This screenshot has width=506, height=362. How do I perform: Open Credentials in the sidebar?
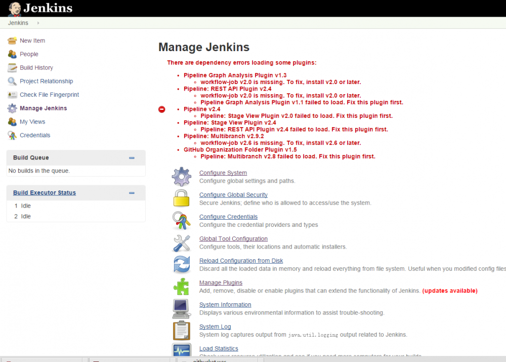coord(35,136)
